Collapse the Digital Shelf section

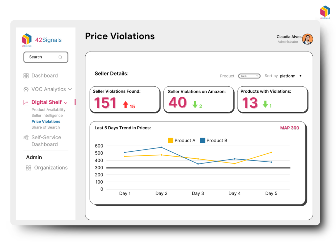(65, 102)
